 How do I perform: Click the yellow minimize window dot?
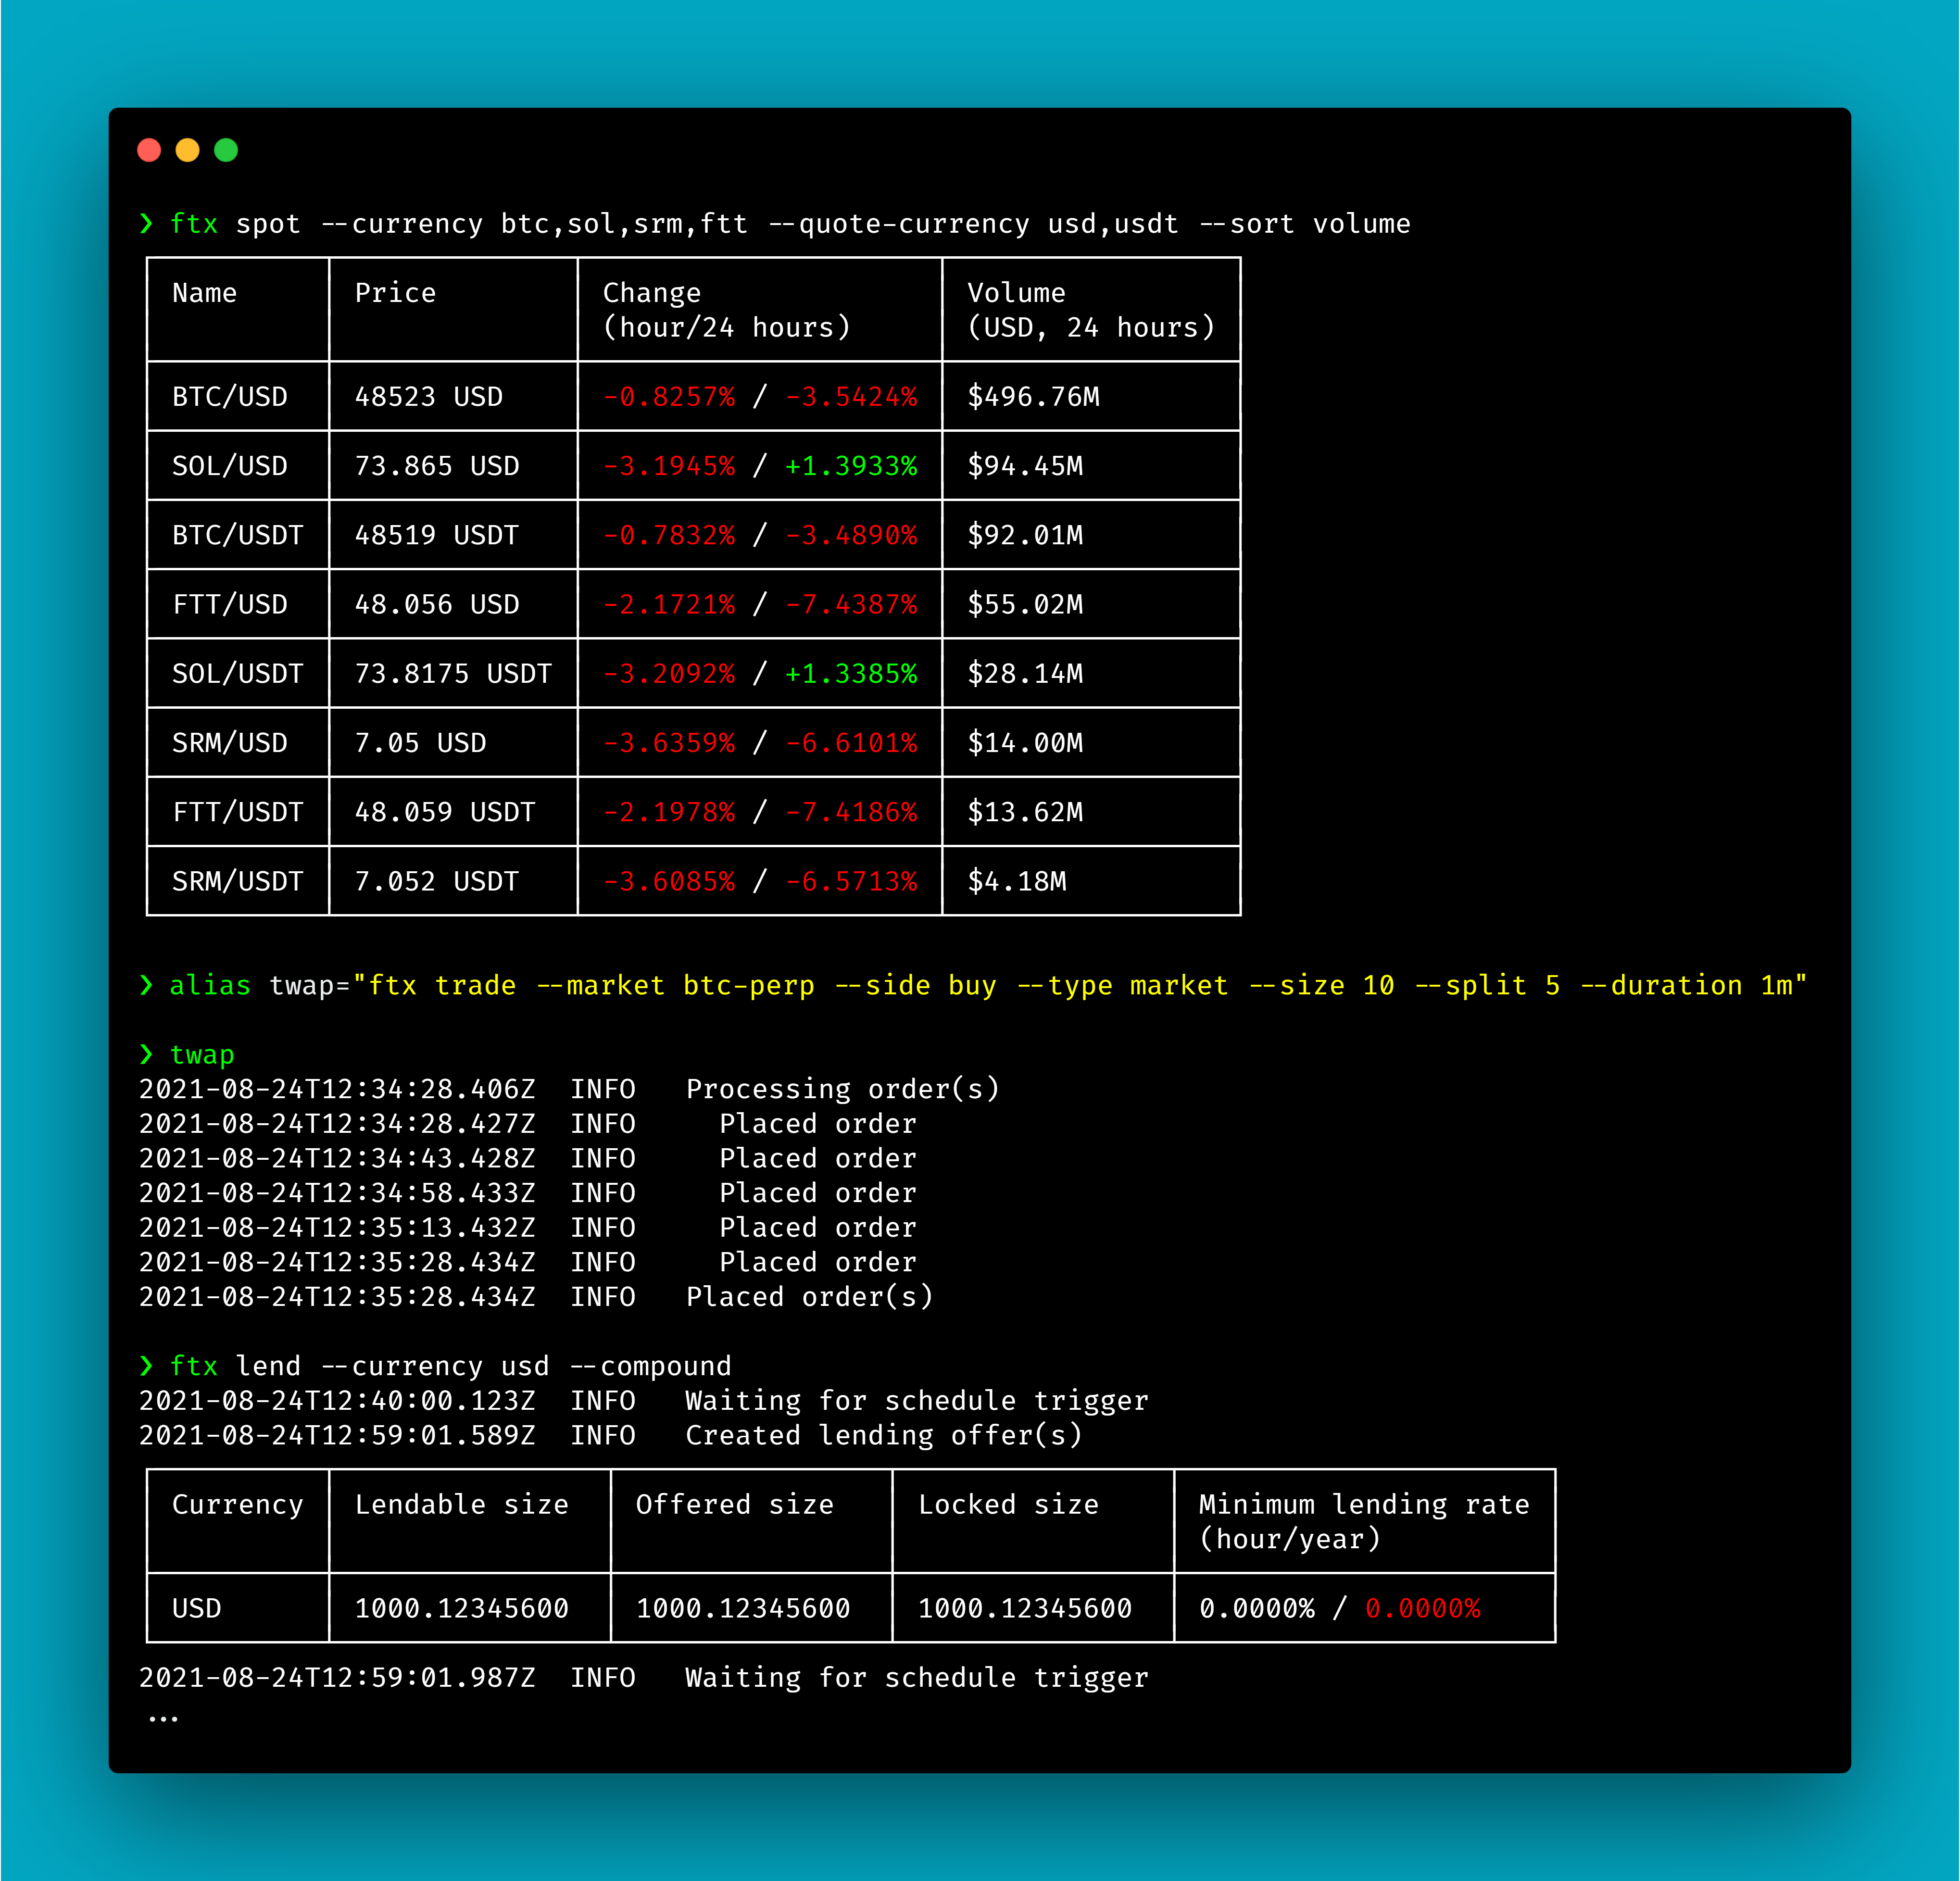pyautogui.click(x=187, y=150)
